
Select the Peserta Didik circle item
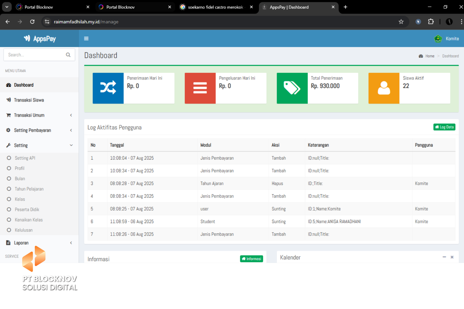click(x=27, y=209)
